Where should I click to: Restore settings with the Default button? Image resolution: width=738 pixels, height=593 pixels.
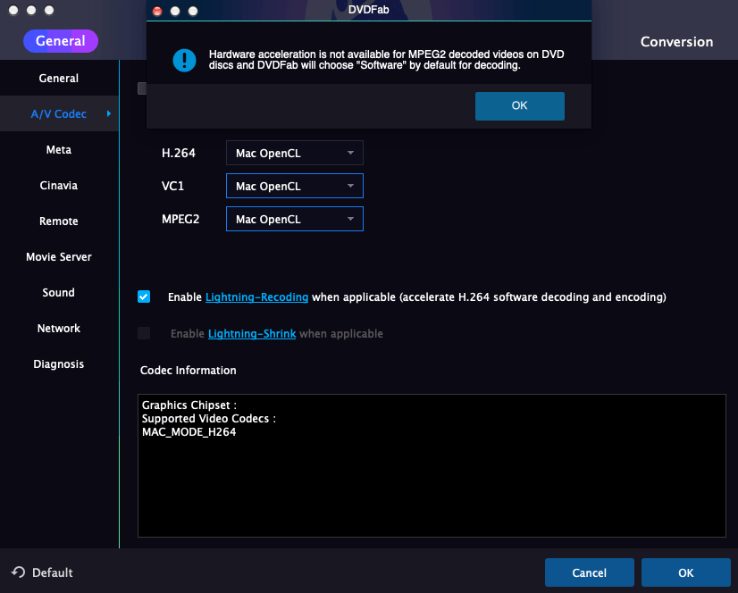point(42,572)
